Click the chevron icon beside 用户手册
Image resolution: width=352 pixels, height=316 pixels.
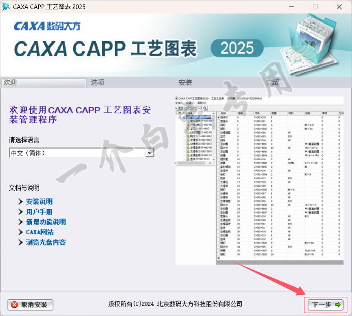click(20, 212)
